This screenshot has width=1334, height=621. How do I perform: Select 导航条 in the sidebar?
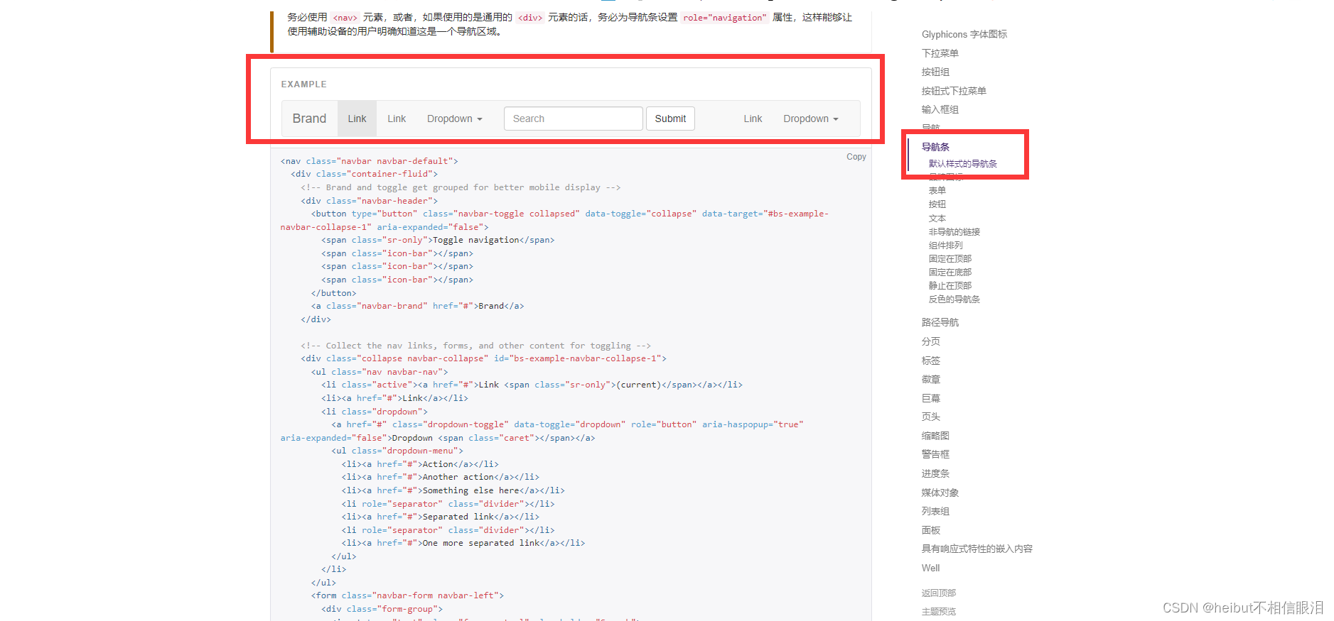pyautogui.click(x=935, y=147)
